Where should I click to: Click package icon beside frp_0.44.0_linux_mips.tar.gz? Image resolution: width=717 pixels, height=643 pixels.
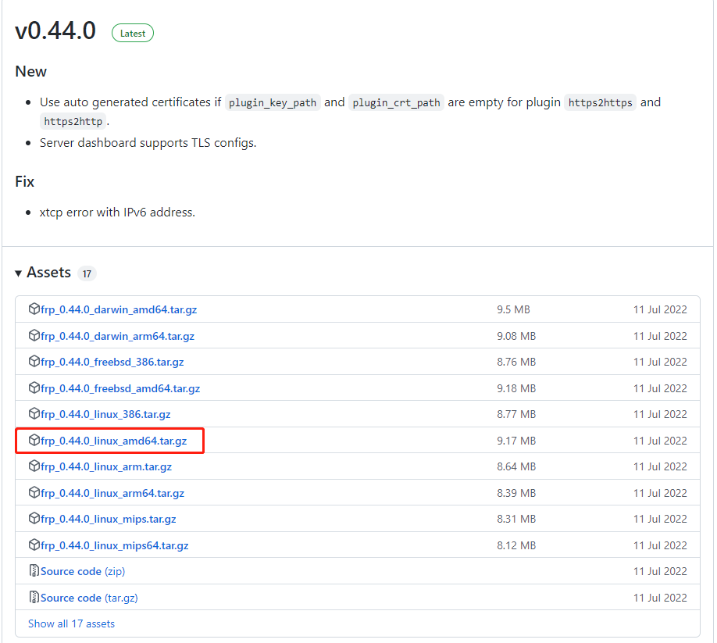[x=34, y=519]
